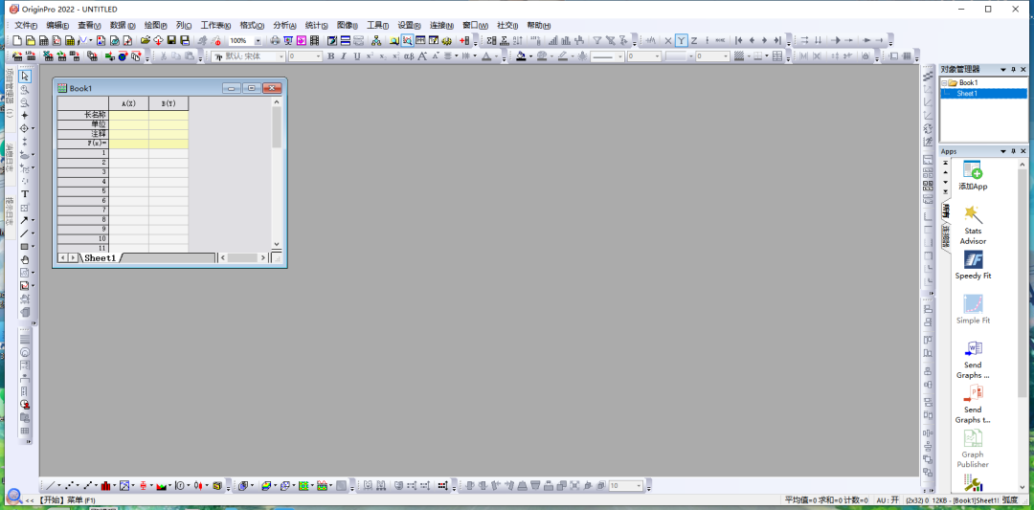
Task: Select the Sheet1 tab in Book1
Action: pos(101,257)
